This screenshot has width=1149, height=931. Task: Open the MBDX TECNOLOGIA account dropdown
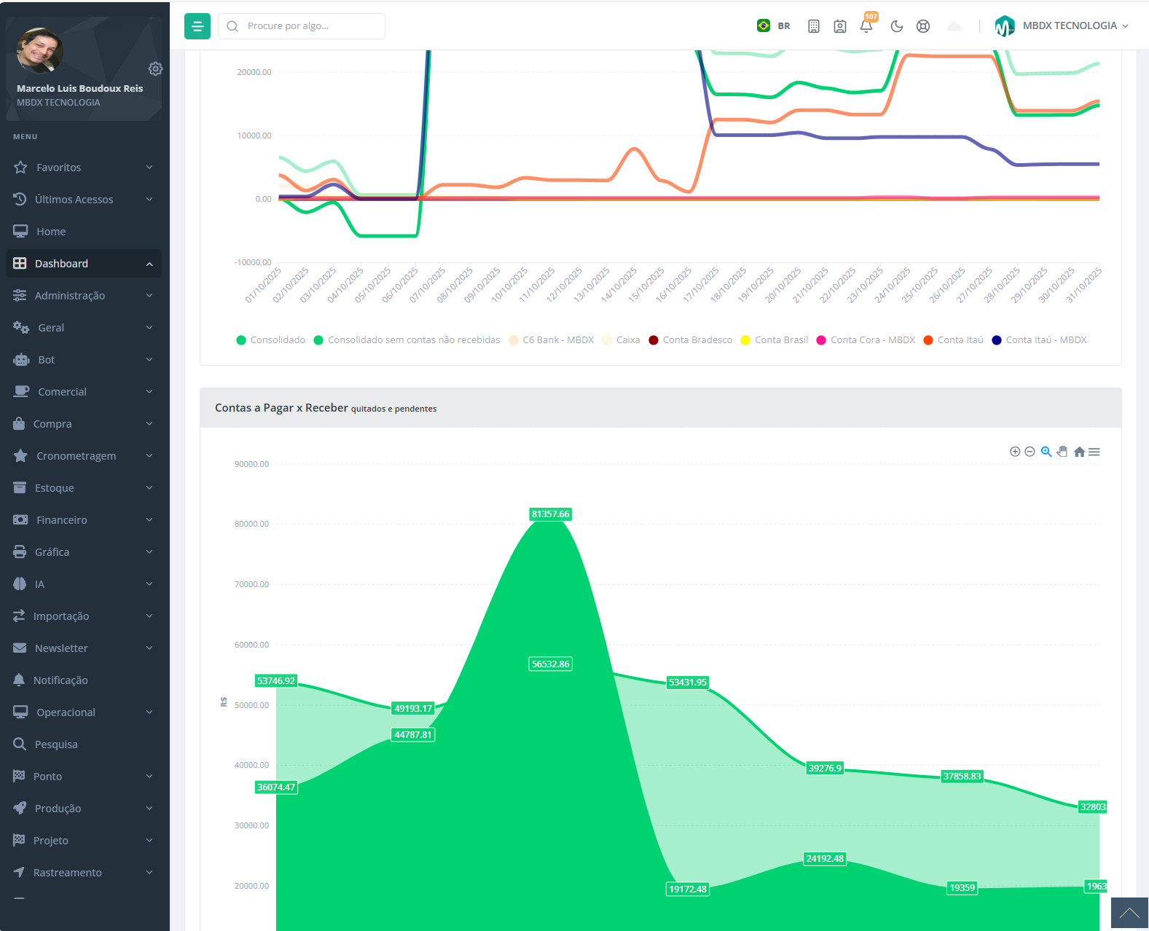coord(1062,26)
